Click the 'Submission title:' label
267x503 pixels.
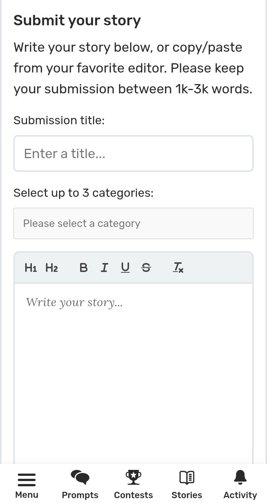point(59,120)
